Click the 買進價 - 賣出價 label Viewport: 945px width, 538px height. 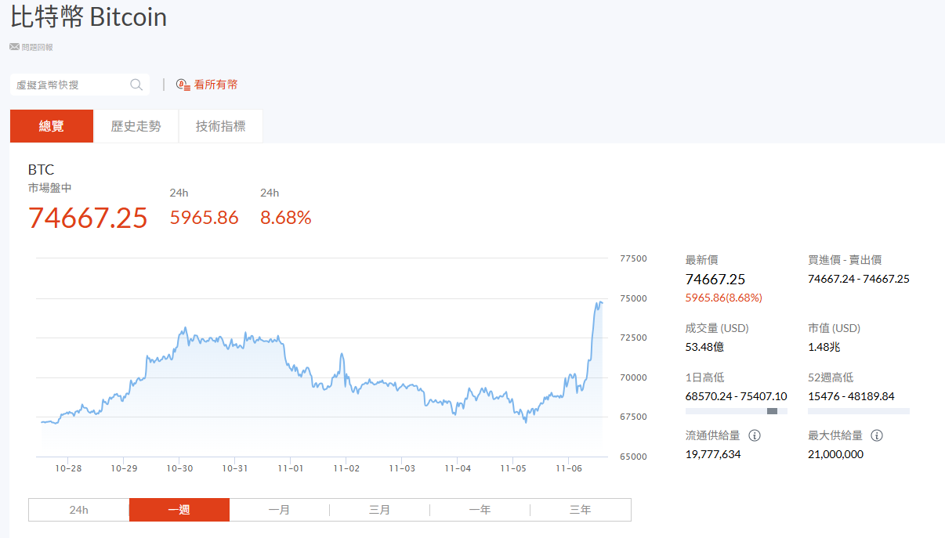coord(845,260)
